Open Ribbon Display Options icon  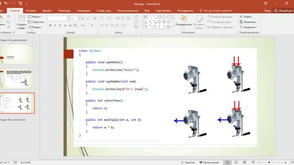click(266, 4)
